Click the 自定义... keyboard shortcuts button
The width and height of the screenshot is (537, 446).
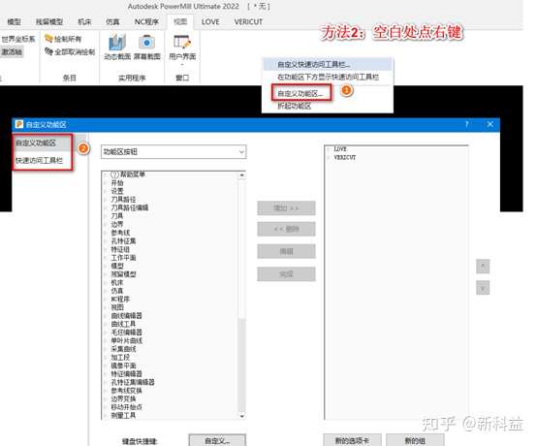(217, 440)
